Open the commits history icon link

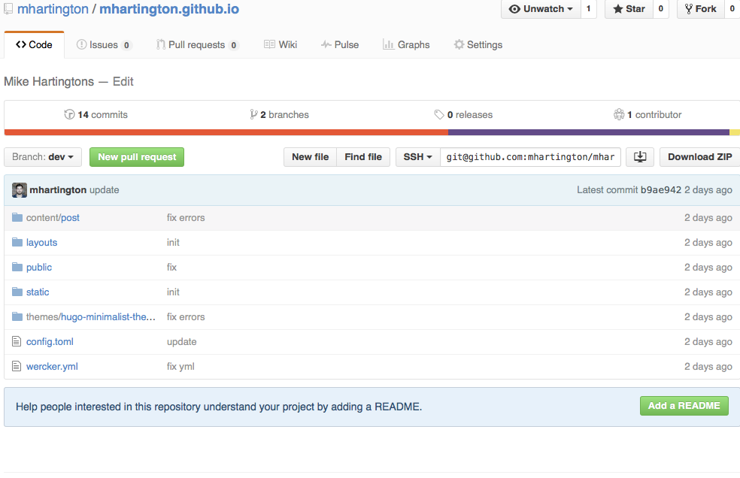click(x=69, y=115)
